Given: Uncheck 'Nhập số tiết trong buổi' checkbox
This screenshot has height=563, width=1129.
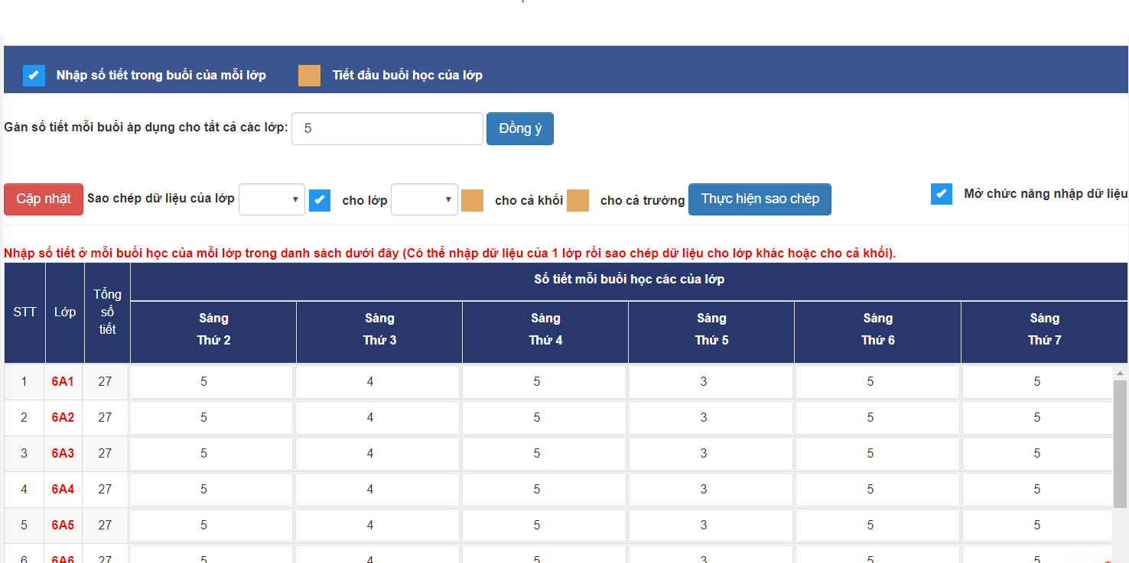Looking at the screenshot, I should (x=34, y=75).
